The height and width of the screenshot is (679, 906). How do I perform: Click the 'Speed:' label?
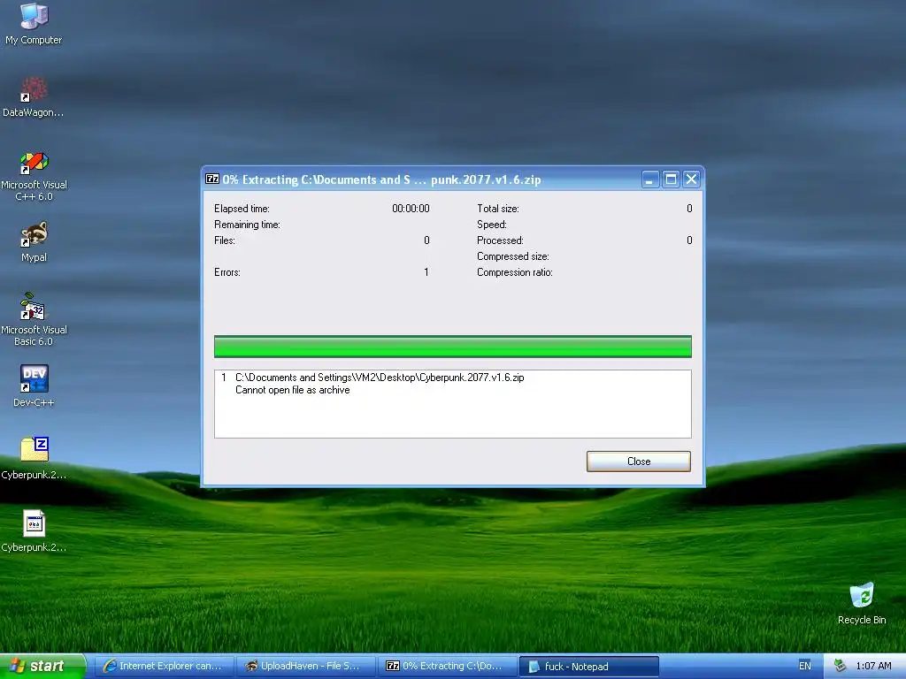pyautogui.click(x=492, y=225)
